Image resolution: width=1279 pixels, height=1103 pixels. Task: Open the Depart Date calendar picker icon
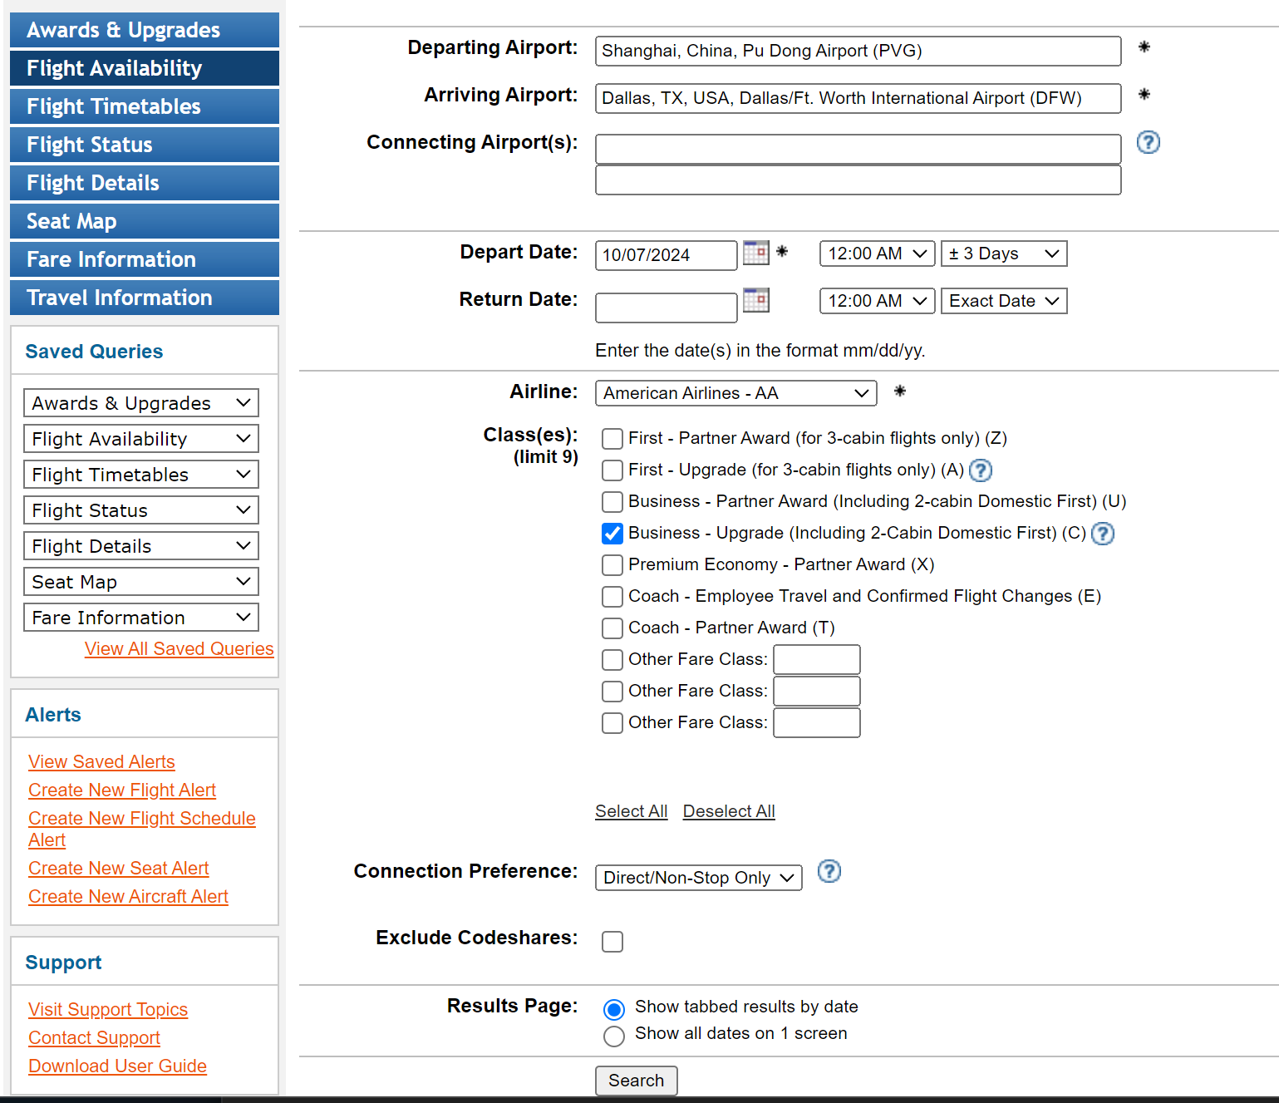pos(755,253)
